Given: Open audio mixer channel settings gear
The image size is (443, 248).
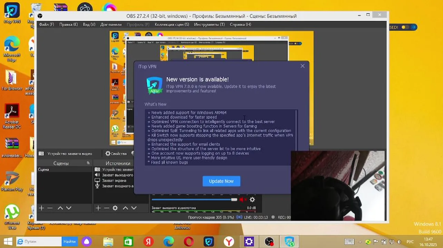Looking at the screenshot, I should (x=252, y=199).
